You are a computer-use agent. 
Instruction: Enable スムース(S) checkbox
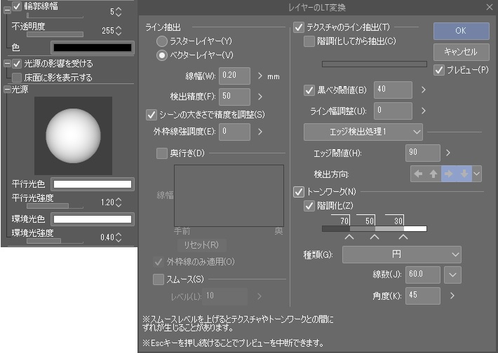tap(158, 279)
